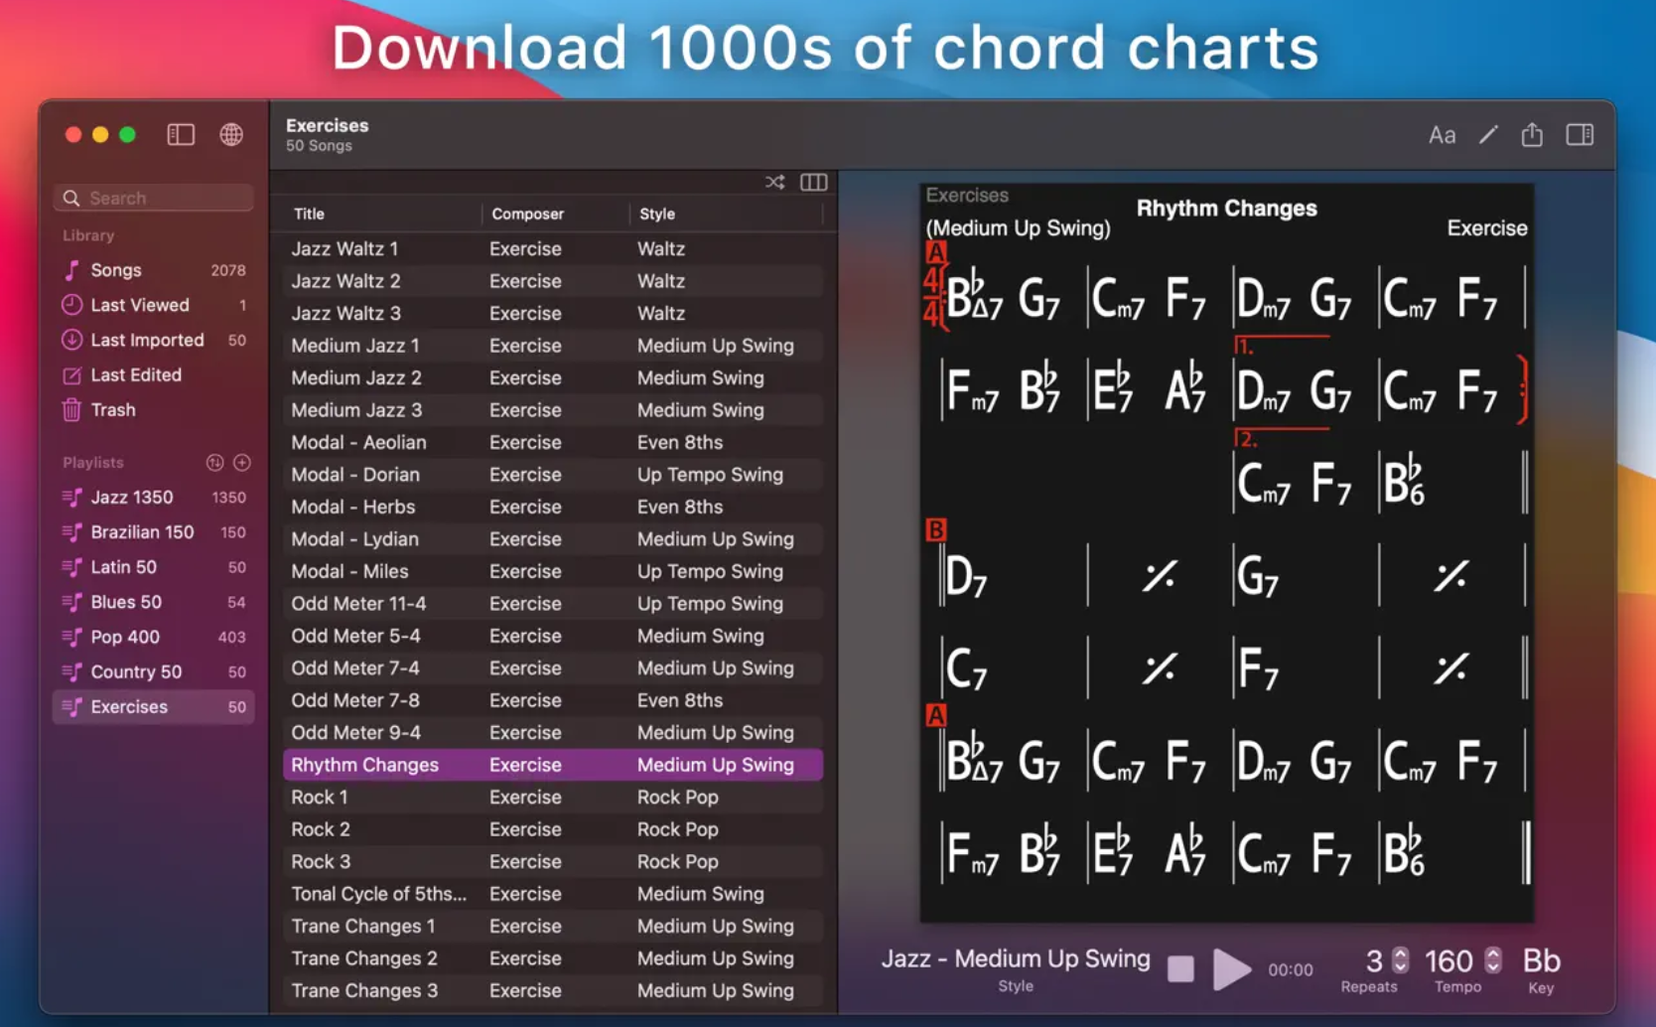Select the Trane Changes 1 song
Image resolution: width=1656 pixels, height=1027 pixels.
point(553,927)
